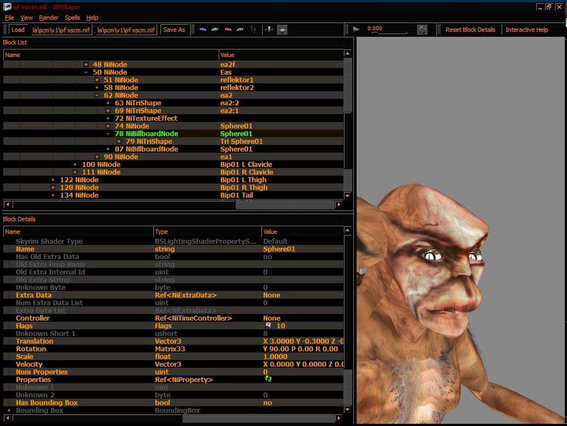Open the Spells menu

(x=73, y=18)
